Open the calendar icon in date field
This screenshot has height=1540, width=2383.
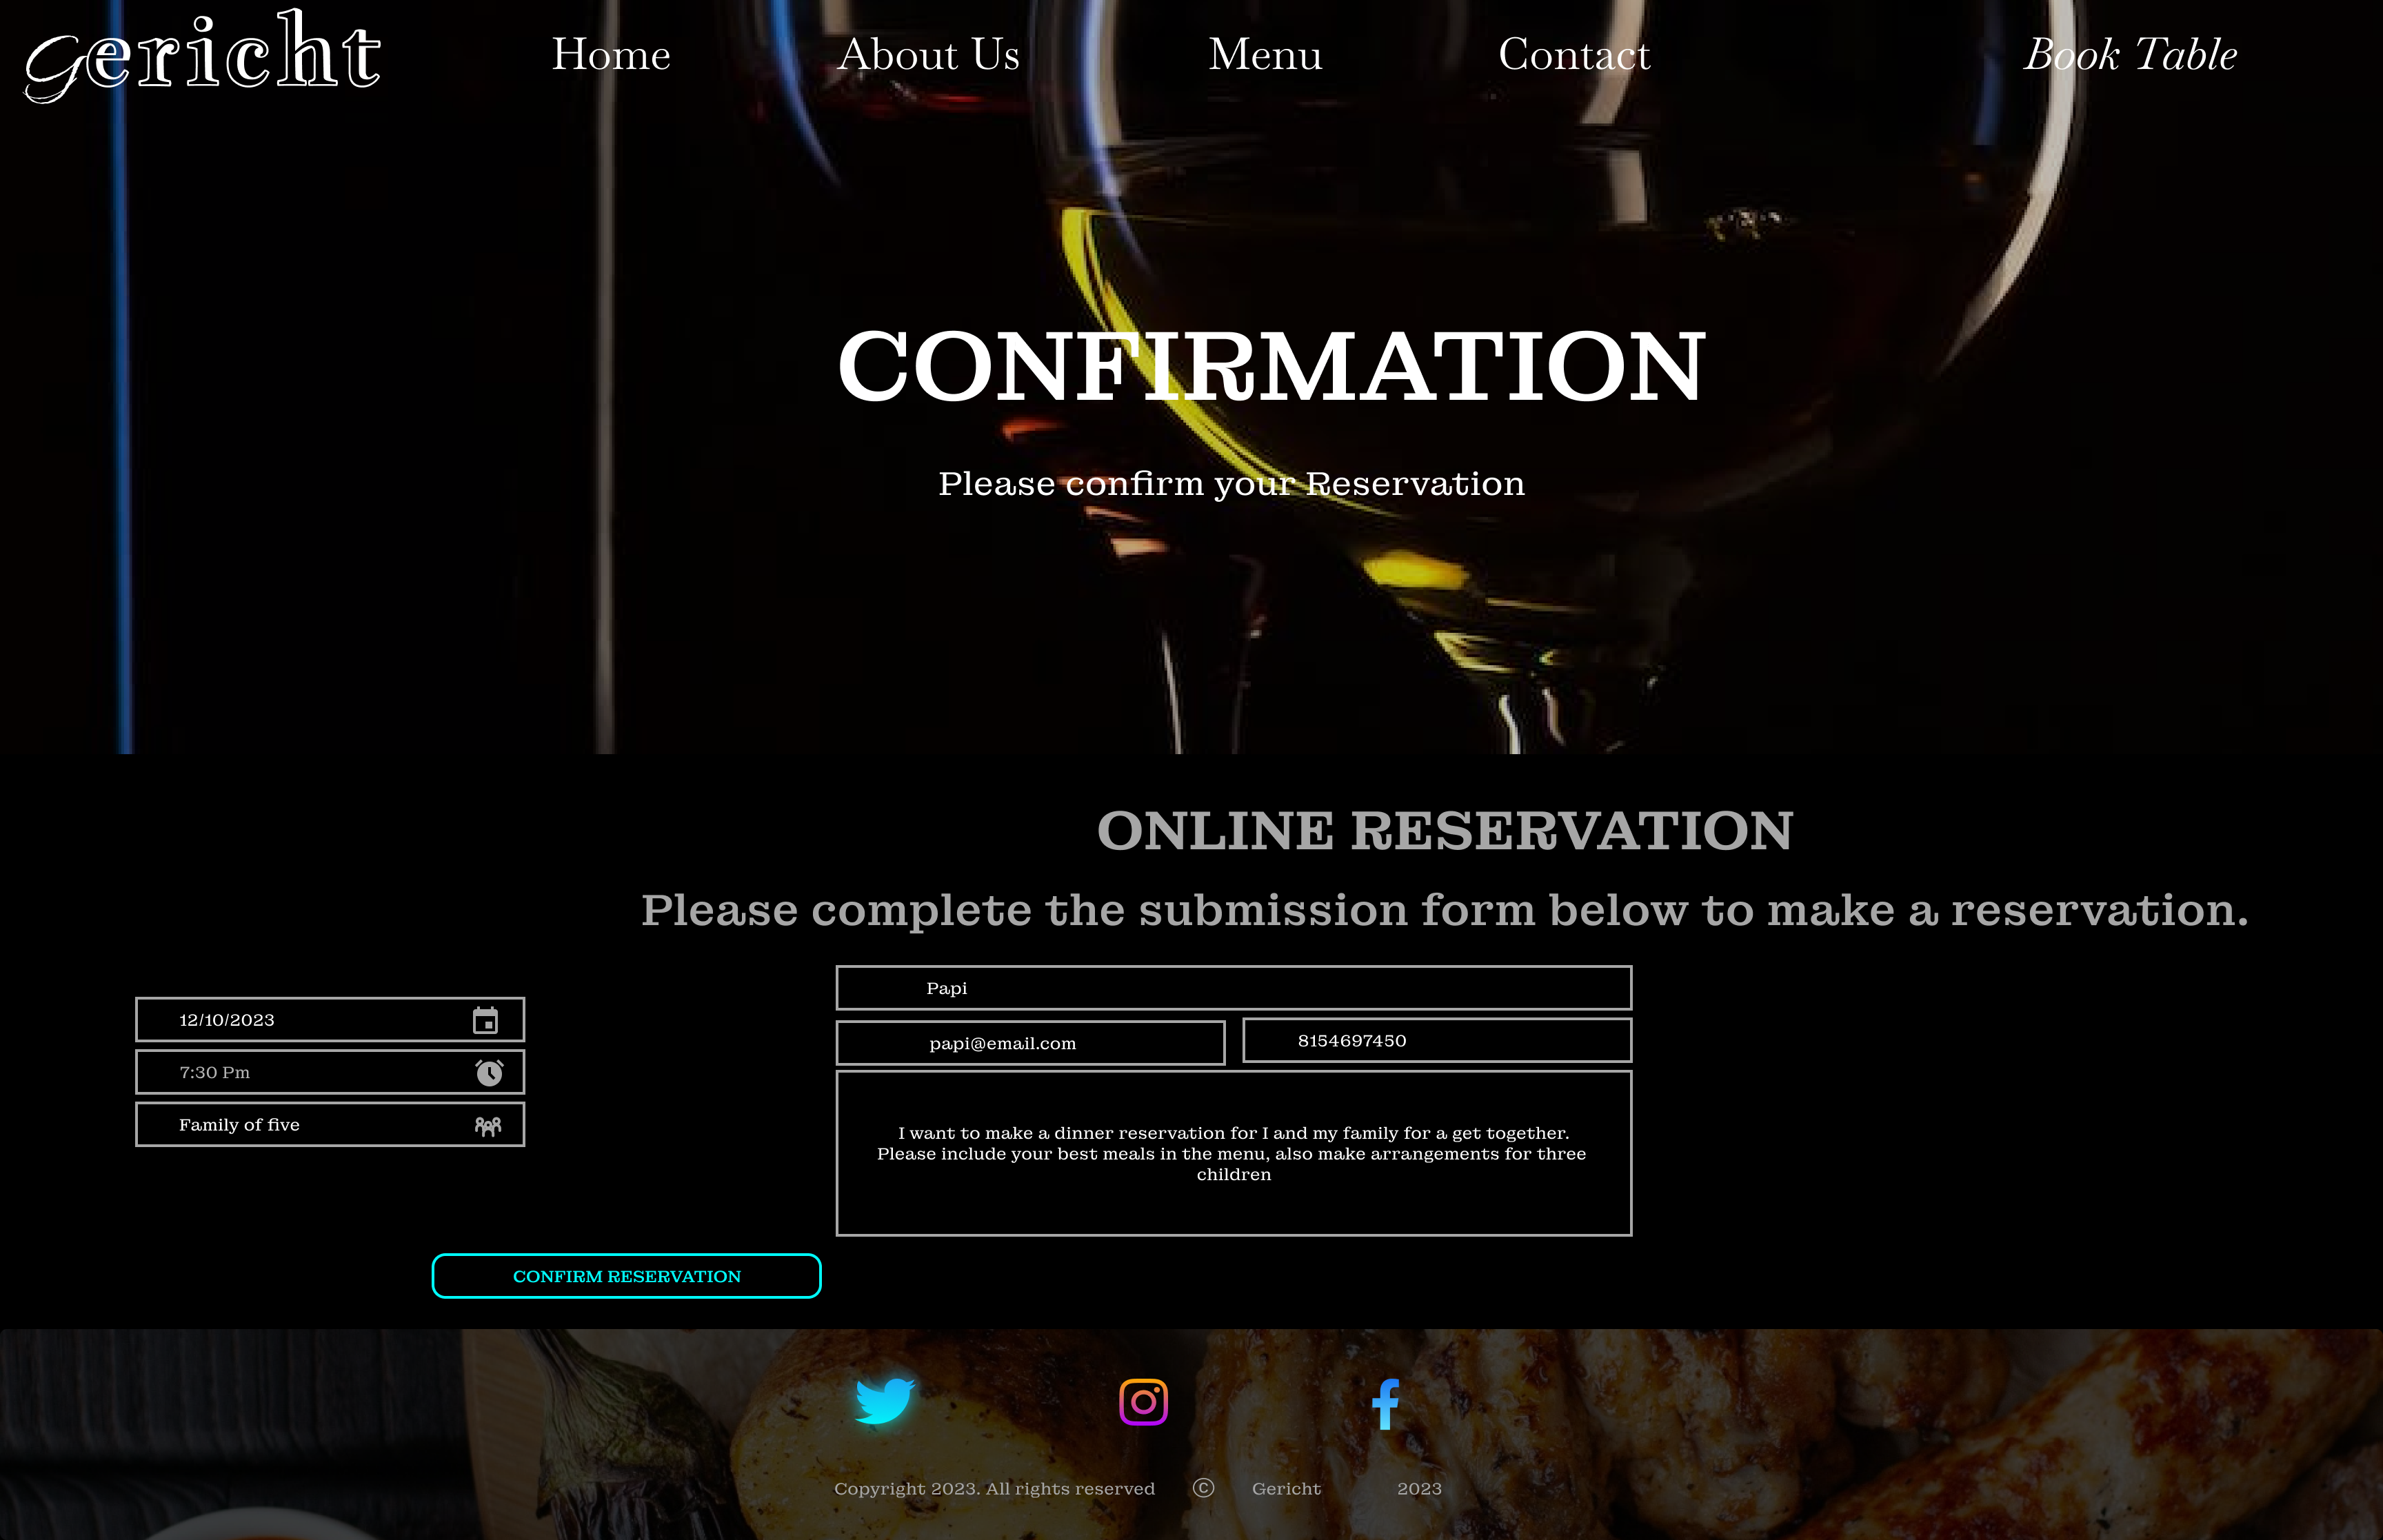click(x=485, y=1020)
